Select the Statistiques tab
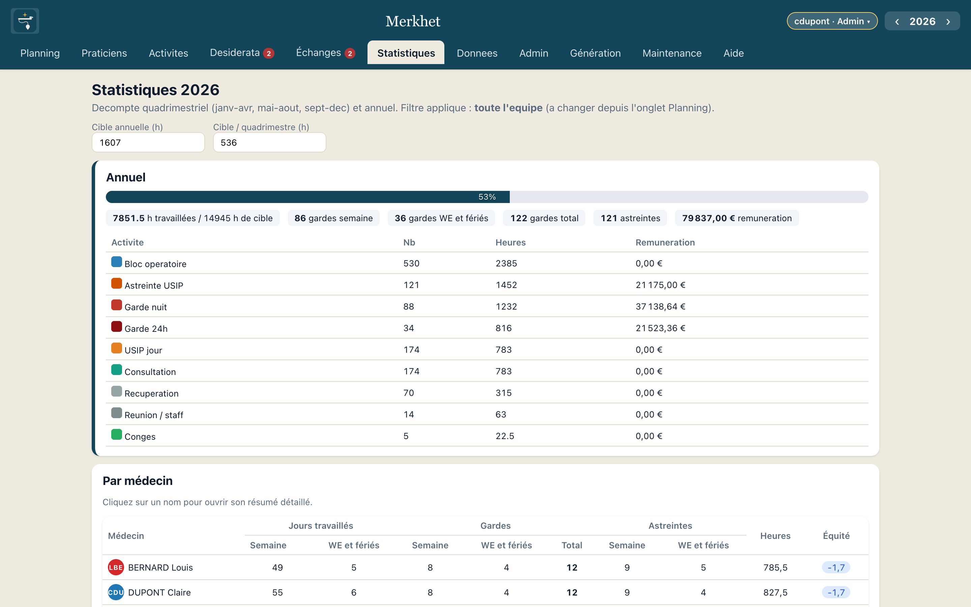This screenshot has height=607, width=971. (406, 53)
